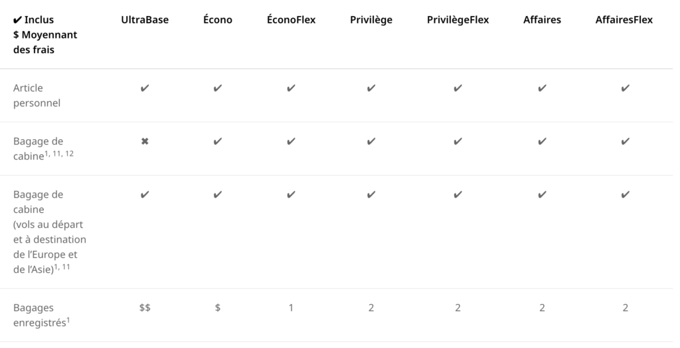Click the AffairesFlex personal article checkmark
Viewport: 680px width, 348px height.
coord(624,88)
